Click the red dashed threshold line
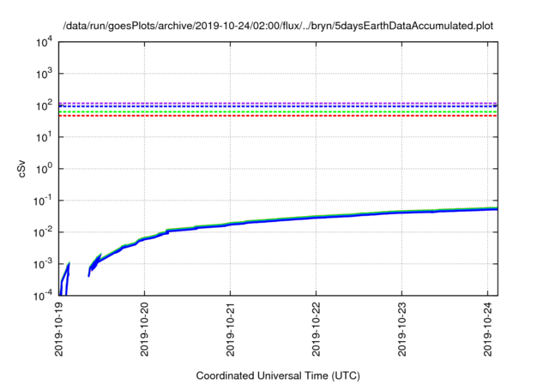 (278, 116)
